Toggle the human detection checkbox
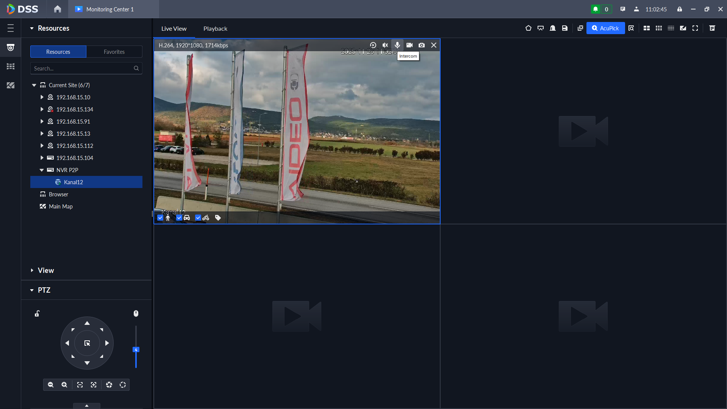 160,218
